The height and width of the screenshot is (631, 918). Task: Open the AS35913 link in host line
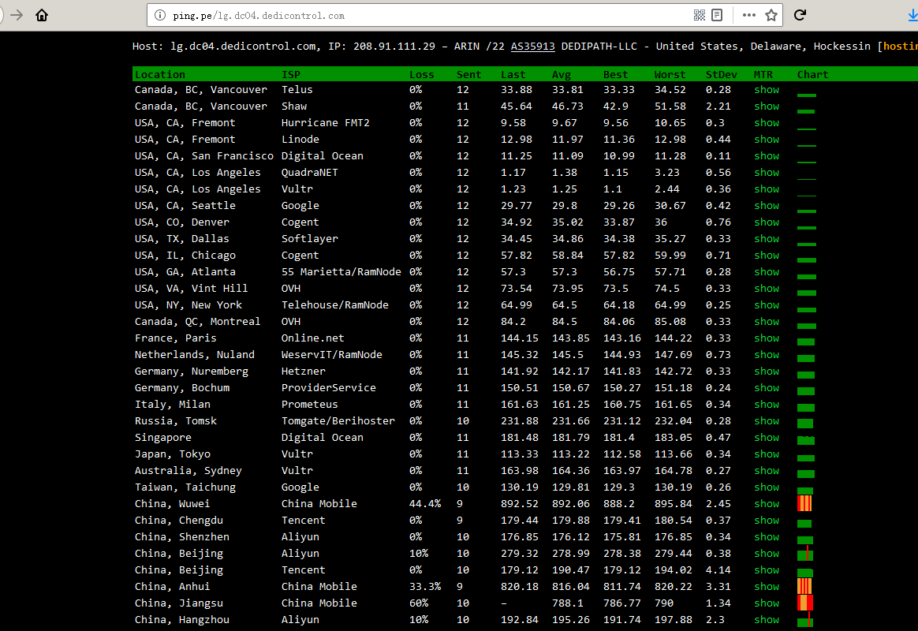point(533,47)
